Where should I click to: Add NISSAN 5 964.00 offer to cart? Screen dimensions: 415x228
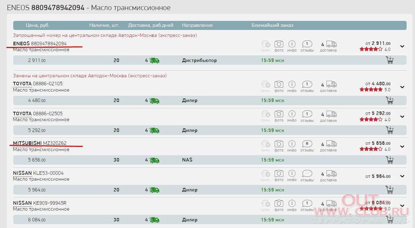point(390,189)
